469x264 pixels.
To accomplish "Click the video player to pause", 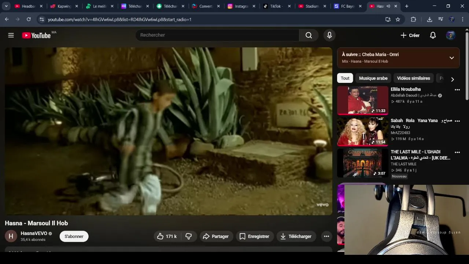I will click(x=169, y=131).
